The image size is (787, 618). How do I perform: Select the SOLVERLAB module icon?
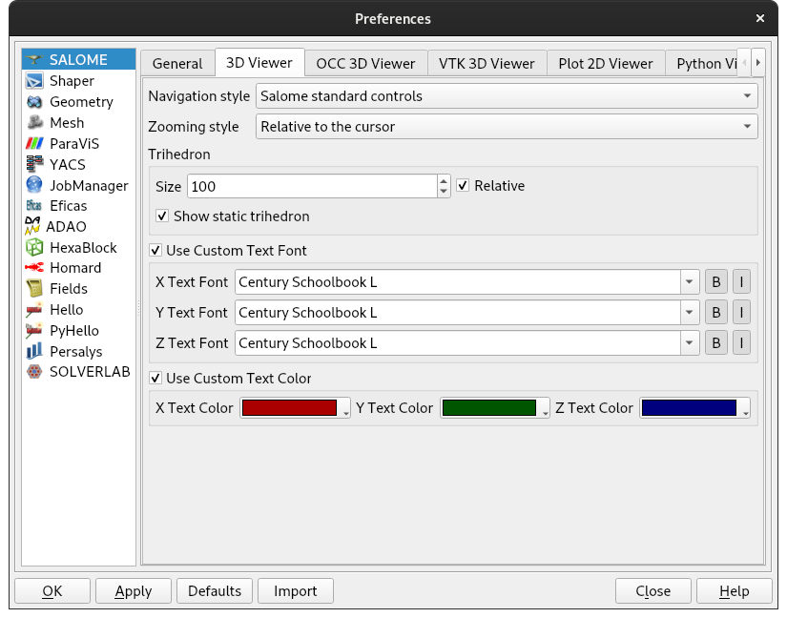point(34,372)
